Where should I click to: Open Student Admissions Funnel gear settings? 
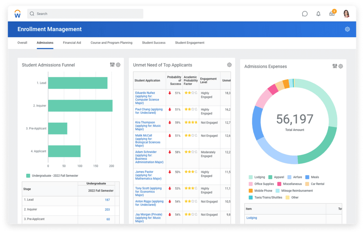(x=118, y=65)
